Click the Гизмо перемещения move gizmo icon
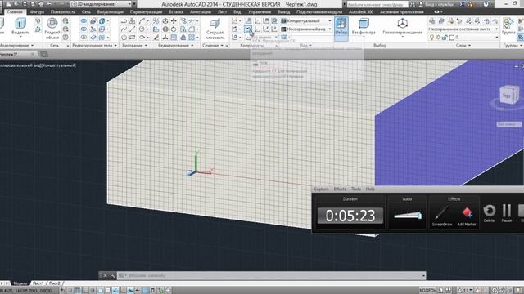The width and height of the screenshot is (524, 294). click(x=402, y=26)
